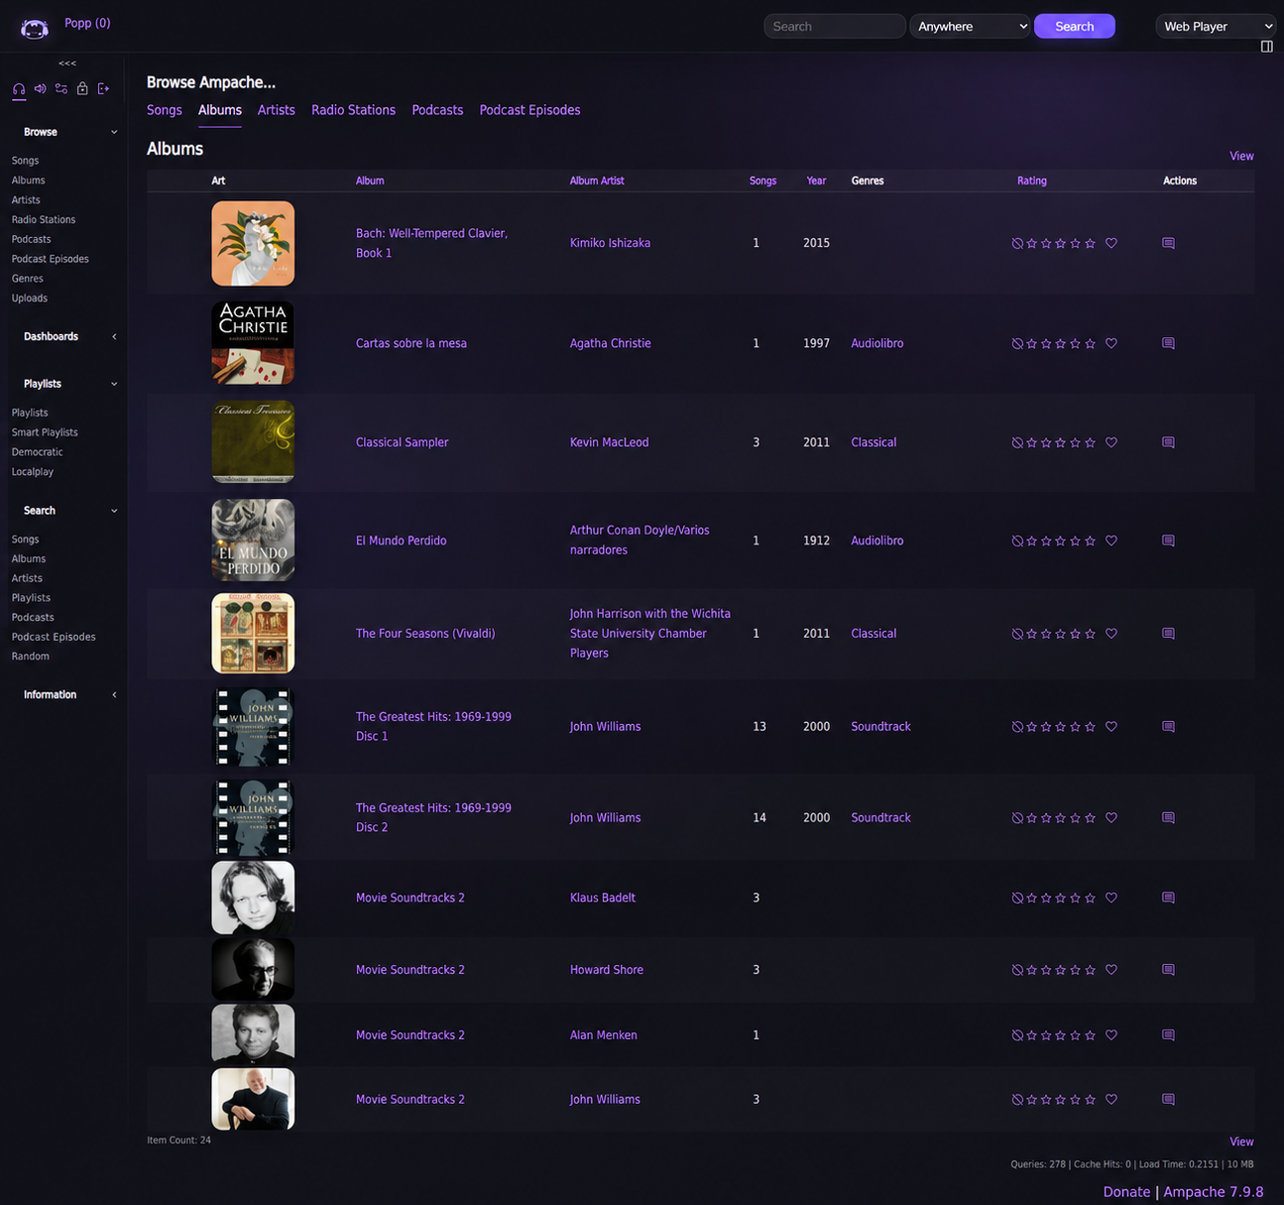
Task: Open the Anywhere search scope dropdown
Action: point(970,27)
